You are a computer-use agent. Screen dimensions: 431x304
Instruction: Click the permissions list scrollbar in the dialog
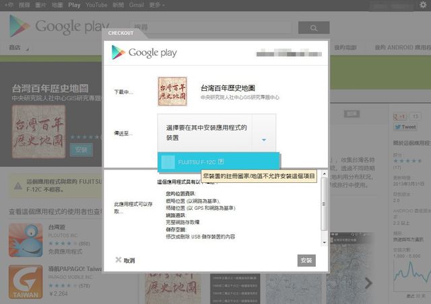324,208
